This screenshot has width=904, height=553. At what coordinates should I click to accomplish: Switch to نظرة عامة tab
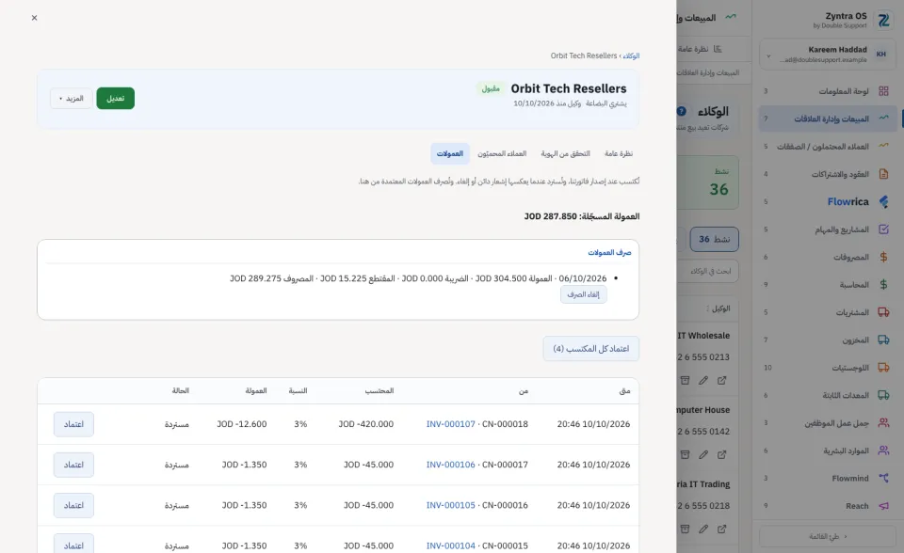619,154
